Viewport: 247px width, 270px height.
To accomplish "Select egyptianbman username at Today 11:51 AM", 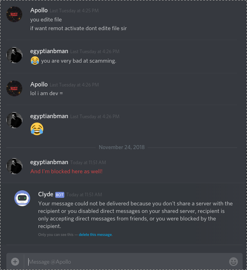I will 49,162.
